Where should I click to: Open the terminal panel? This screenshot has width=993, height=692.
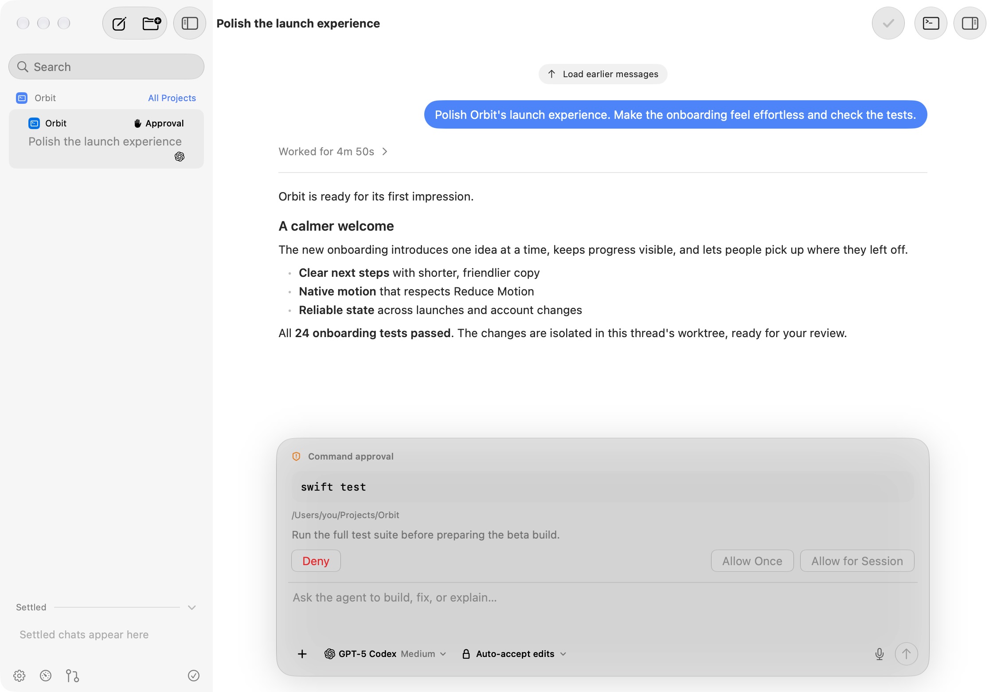(930, 23)
